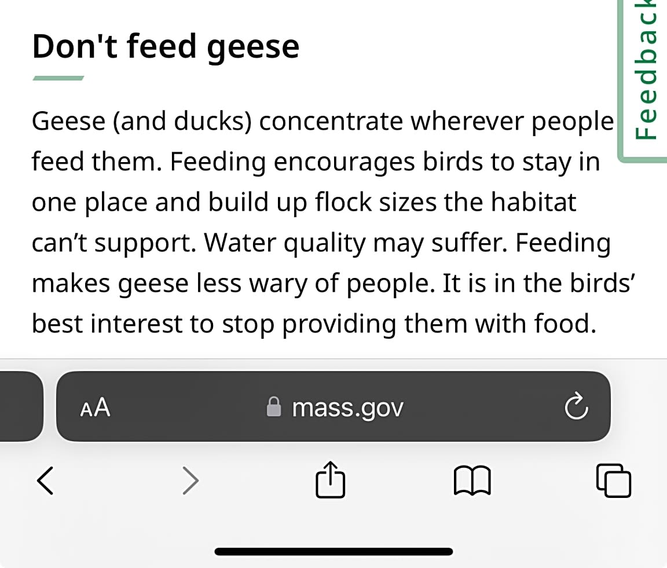The height and width of the screenshot is (568, 667).
Task: Show all open tabs
Action: [x=613, y=481]
